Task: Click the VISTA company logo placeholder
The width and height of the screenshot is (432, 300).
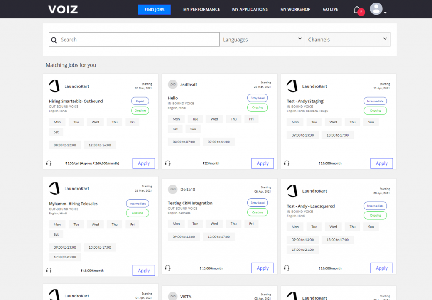Action: pos(173,296)
